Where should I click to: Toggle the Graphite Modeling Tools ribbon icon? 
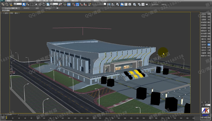coord(122,5)
